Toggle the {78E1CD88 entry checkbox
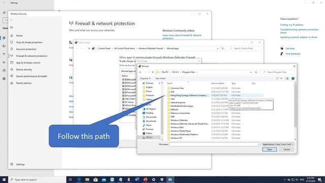 pyautogui.click(x=123, y=99)
